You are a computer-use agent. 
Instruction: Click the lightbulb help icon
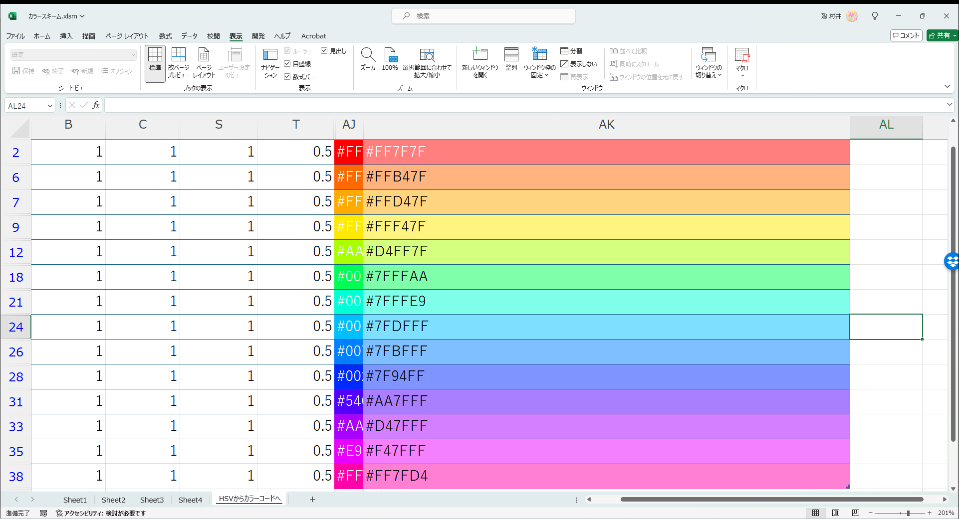[x=875, y=16]
